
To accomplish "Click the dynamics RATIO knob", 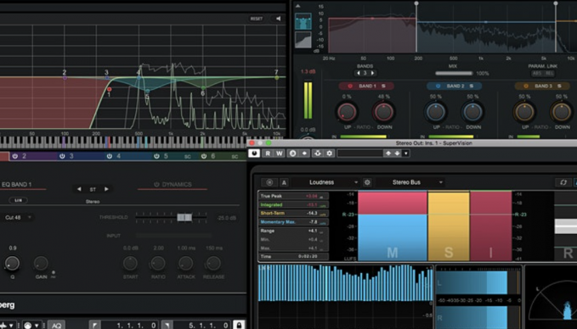I will pyautogui.click(x=158, y=263).
